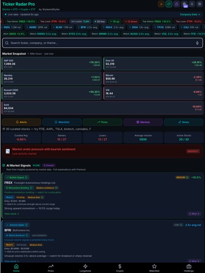Click the SIGA 1.8x avg ticker chip
This screenshot has height=273, width=205.
tap(138, 27)
